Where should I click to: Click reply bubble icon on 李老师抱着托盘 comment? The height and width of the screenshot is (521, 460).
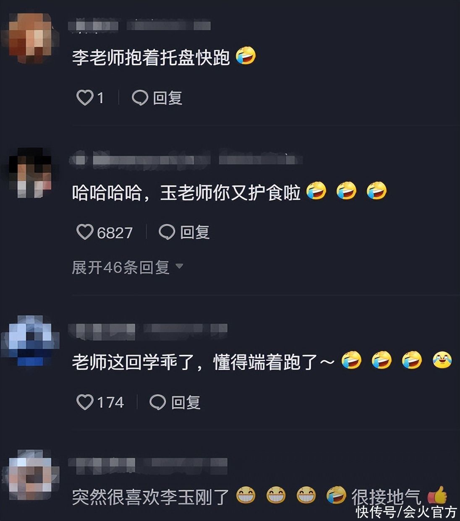[x=140, y=98]
